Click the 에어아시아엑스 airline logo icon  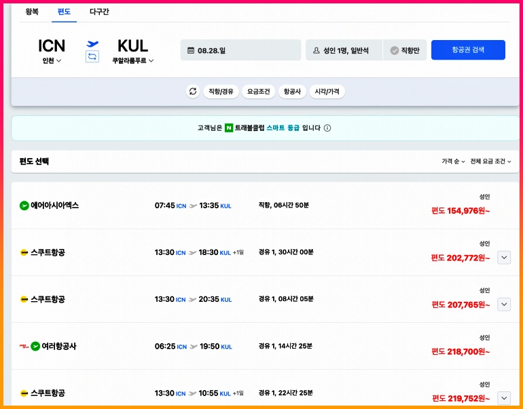click(24, 206)
